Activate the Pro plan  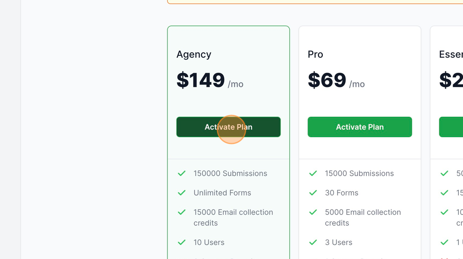coord(360,127)
